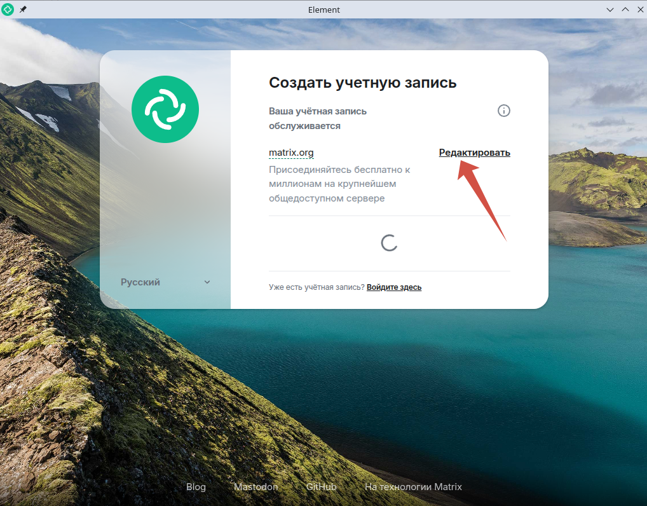Click the Element app icon in title bar
This screenshot has height=506, width=647.
coord(8,10)
